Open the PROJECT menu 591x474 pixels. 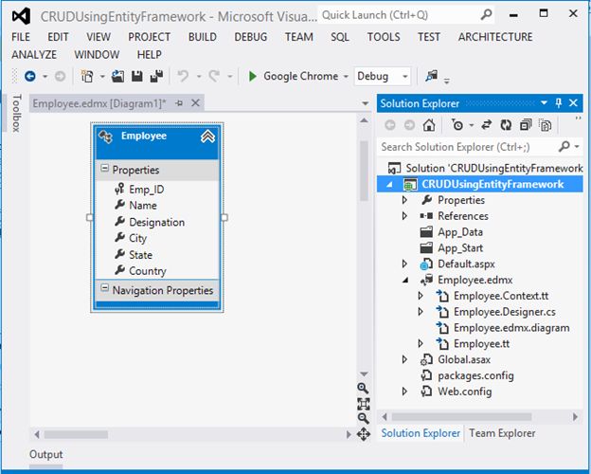pyautogui.click(x=150, y=37)
